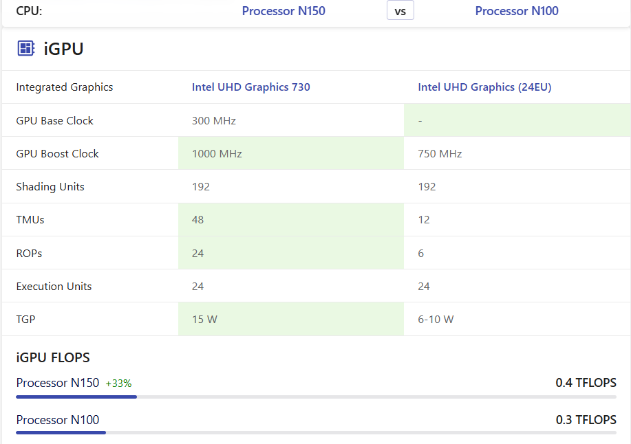Click the Execution Units row label
This screenshot has height=444, width=631.
[54, 286]
